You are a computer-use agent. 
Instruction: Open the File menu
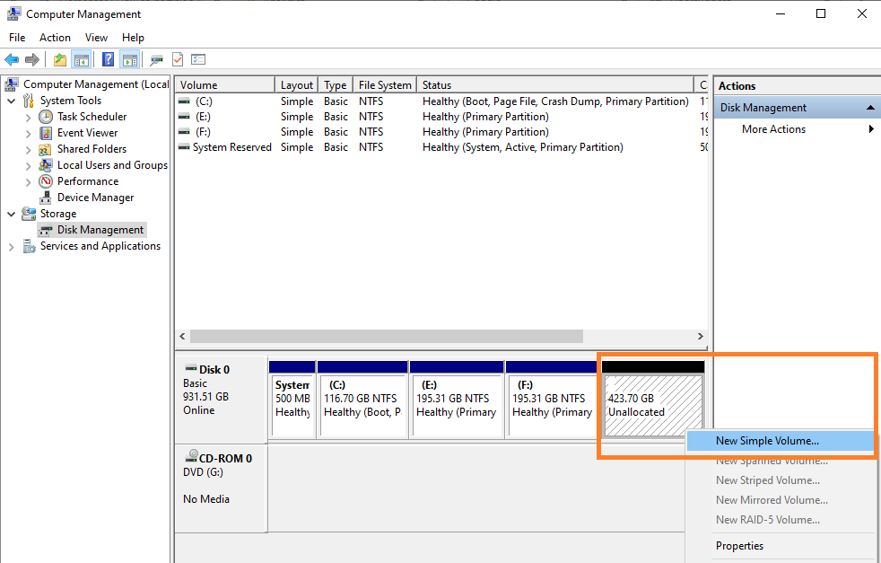(17, 37)
